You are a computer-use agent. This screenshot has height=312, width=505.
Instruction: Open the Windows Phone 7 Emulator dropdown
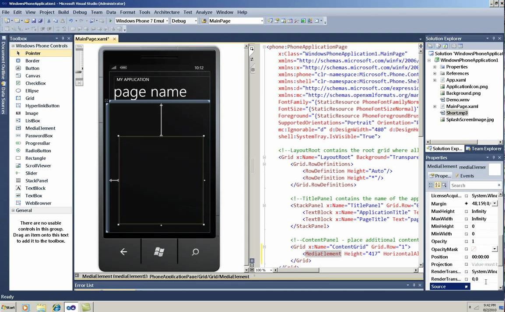[x=167, y=21]
